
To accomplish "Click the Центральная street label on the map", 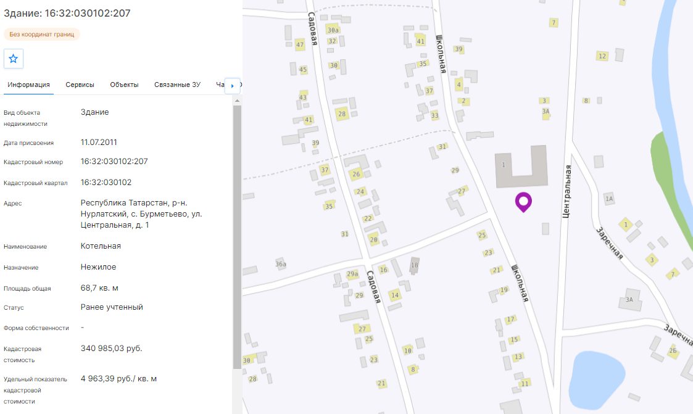I will pyautogui.click(x=566, y=191).
